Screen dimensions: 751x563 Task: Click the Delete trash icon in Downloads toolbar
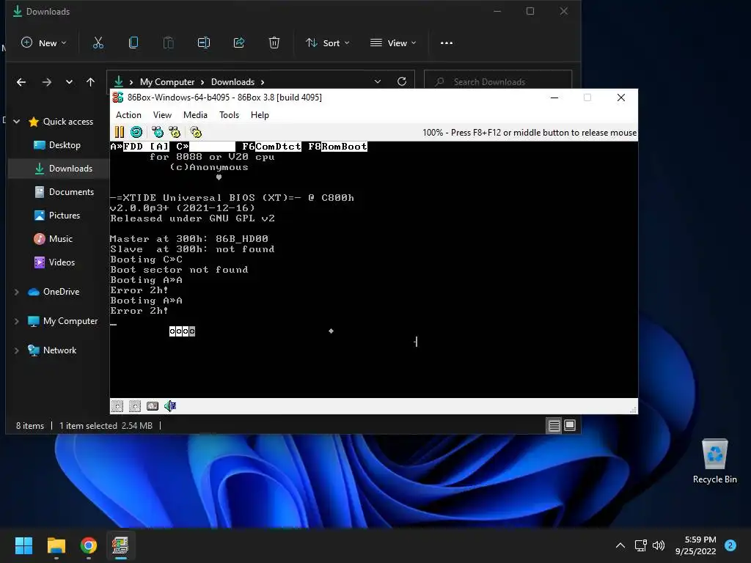pyautogui.click(x=274, y=43)
